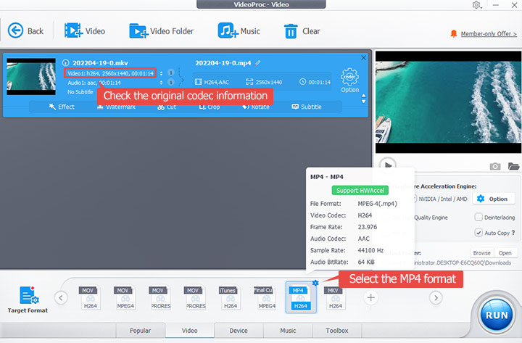Viewport: 522px width, 343px height.
Task: Switch to the Video tab
Action: [189, 331]
